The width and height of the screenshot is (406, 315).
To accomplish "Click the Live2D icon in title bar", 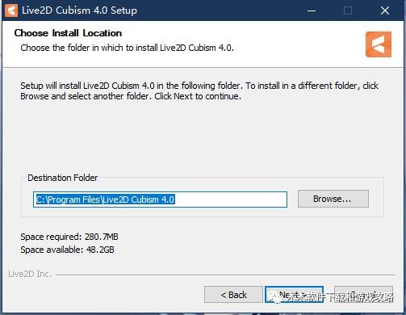I will (x=11, y=10).
